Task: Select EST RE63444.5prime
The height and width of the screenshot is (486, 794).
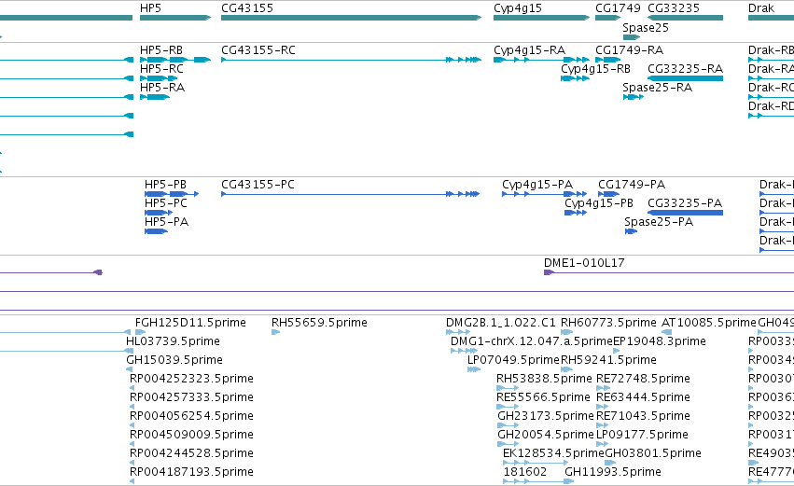Action: 603,407
